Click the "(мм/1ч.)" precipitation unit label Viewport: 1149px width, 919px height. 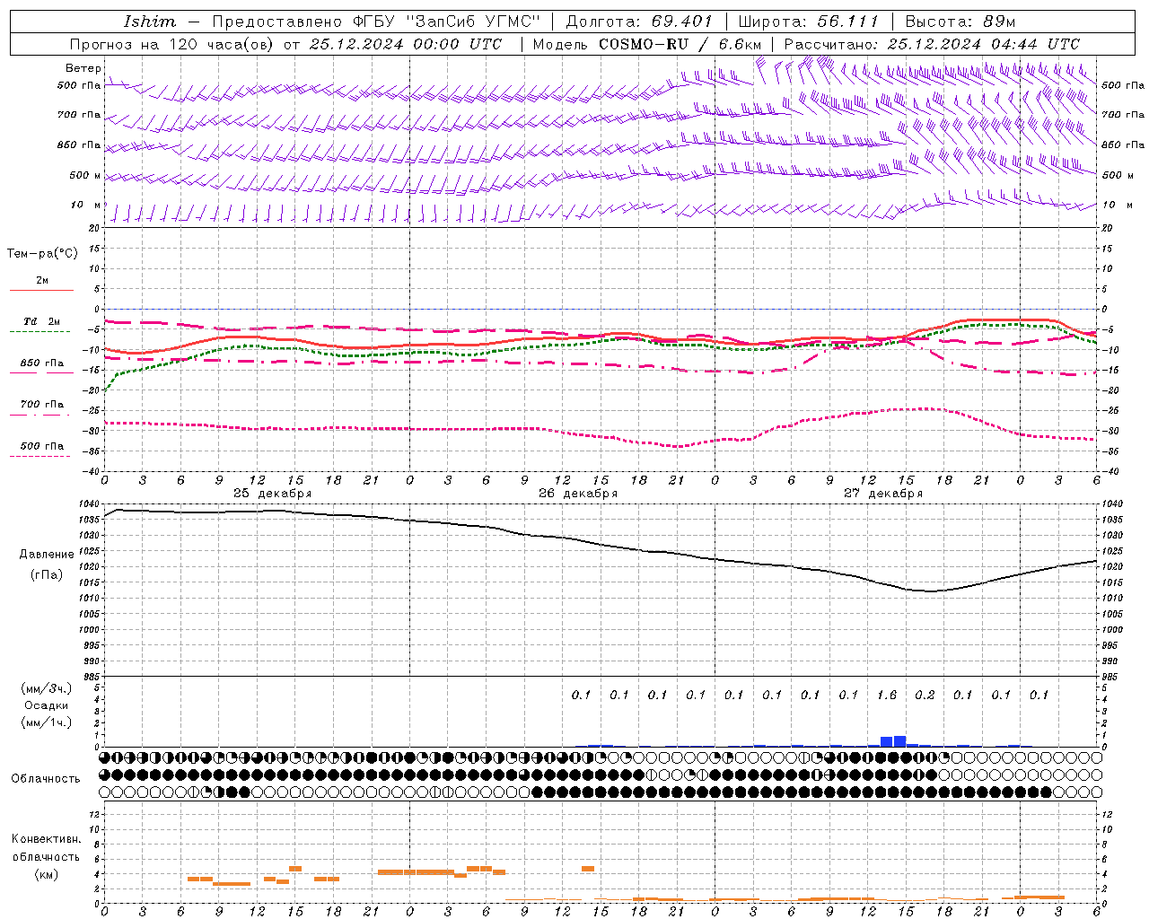(x=47, y=722)
